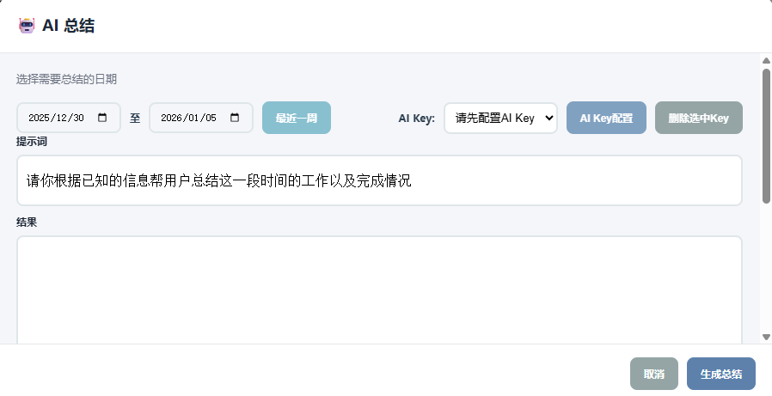
Task: Click the AI 总结 dialog title
Action: 68,26
